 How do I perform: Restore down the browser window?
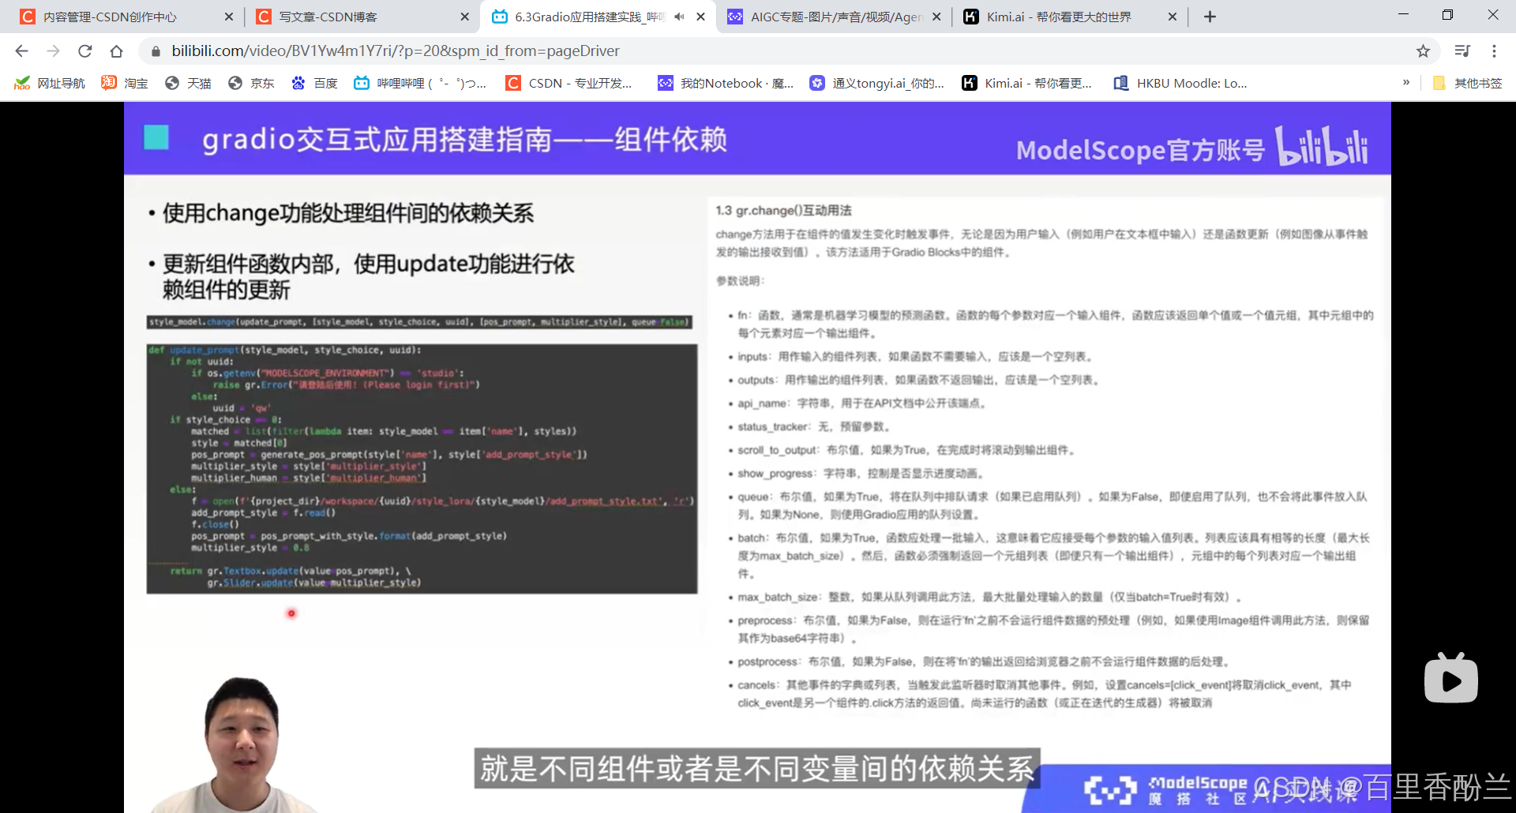(x=1447, y=14)
